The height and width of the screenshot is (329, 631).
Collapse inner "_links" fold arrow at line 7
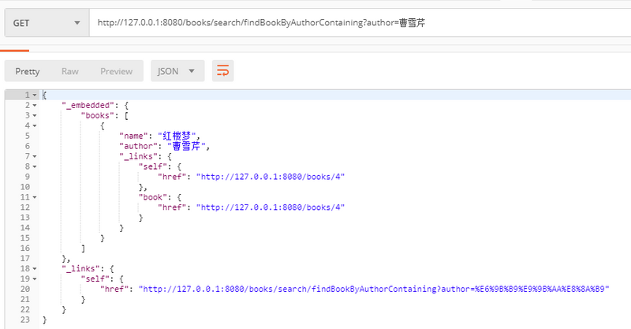click(x=35, y=156)
